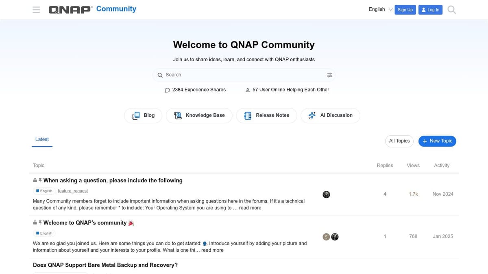Click pin icon on 'When asking a question' topic
Viewport: 488px width, 274px height.
(40, 180)
